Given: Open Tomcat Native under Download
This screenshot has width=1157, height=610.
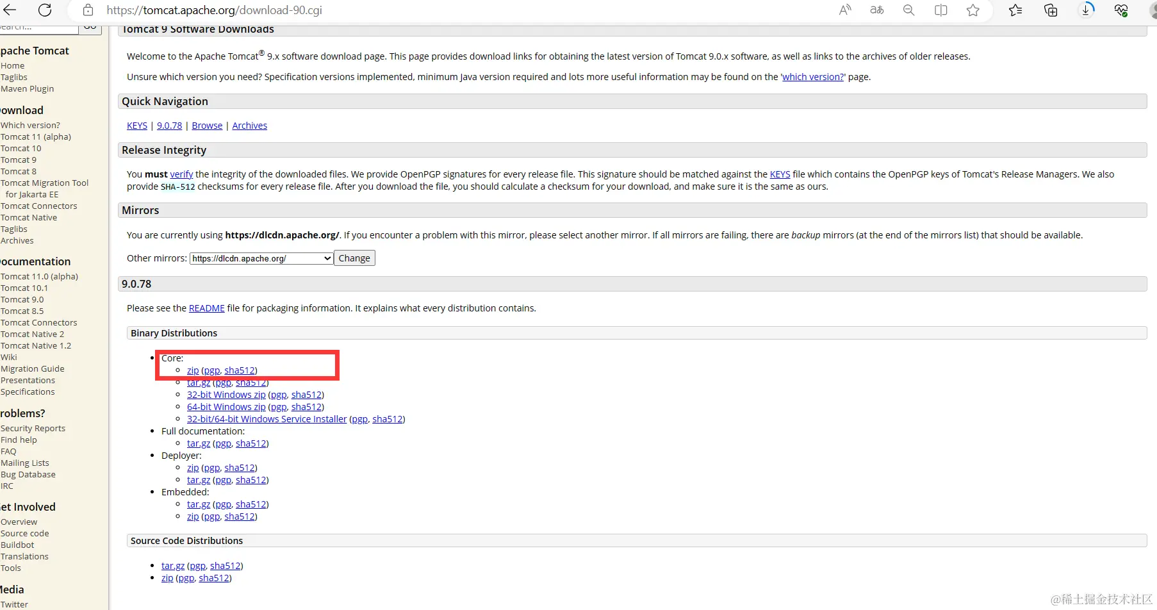Looking at the screenshot, I should click(29, 217).
